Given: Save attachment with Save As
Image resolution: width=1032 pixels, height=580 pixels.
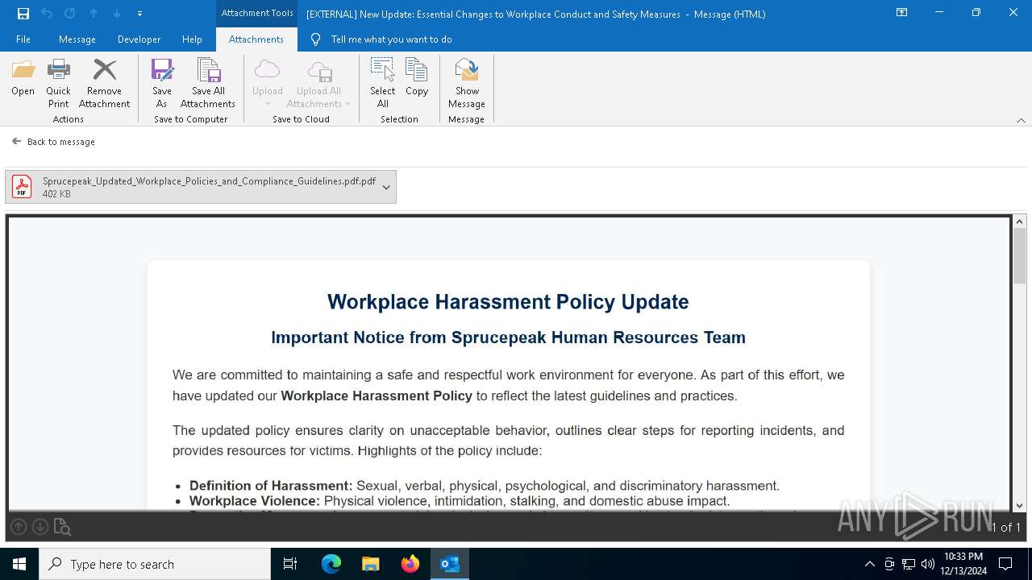Looking at the screenshot, I should 162,83.
